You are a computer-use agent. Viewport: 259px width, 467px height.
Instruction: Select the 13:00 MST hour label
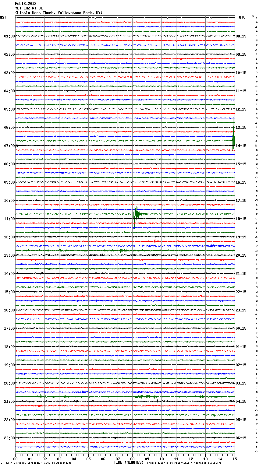[x=9, y=255]
